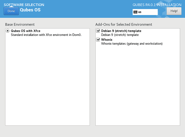Screen dimensions: 185x137
Task: Click 'Base Environment' heading
Action: point(20,24)
